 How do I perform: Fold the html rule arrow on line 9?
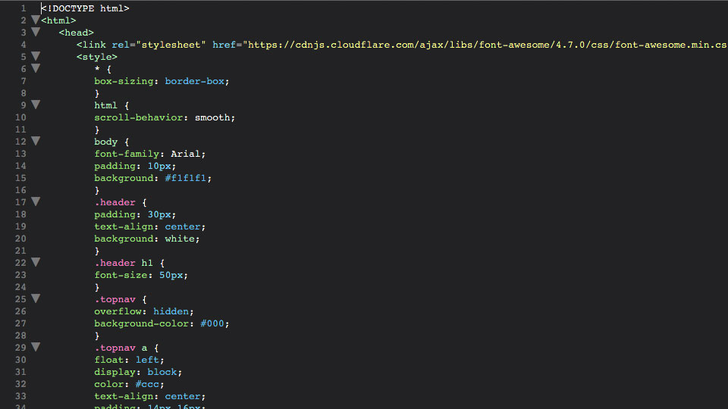(x=36, y=105)
